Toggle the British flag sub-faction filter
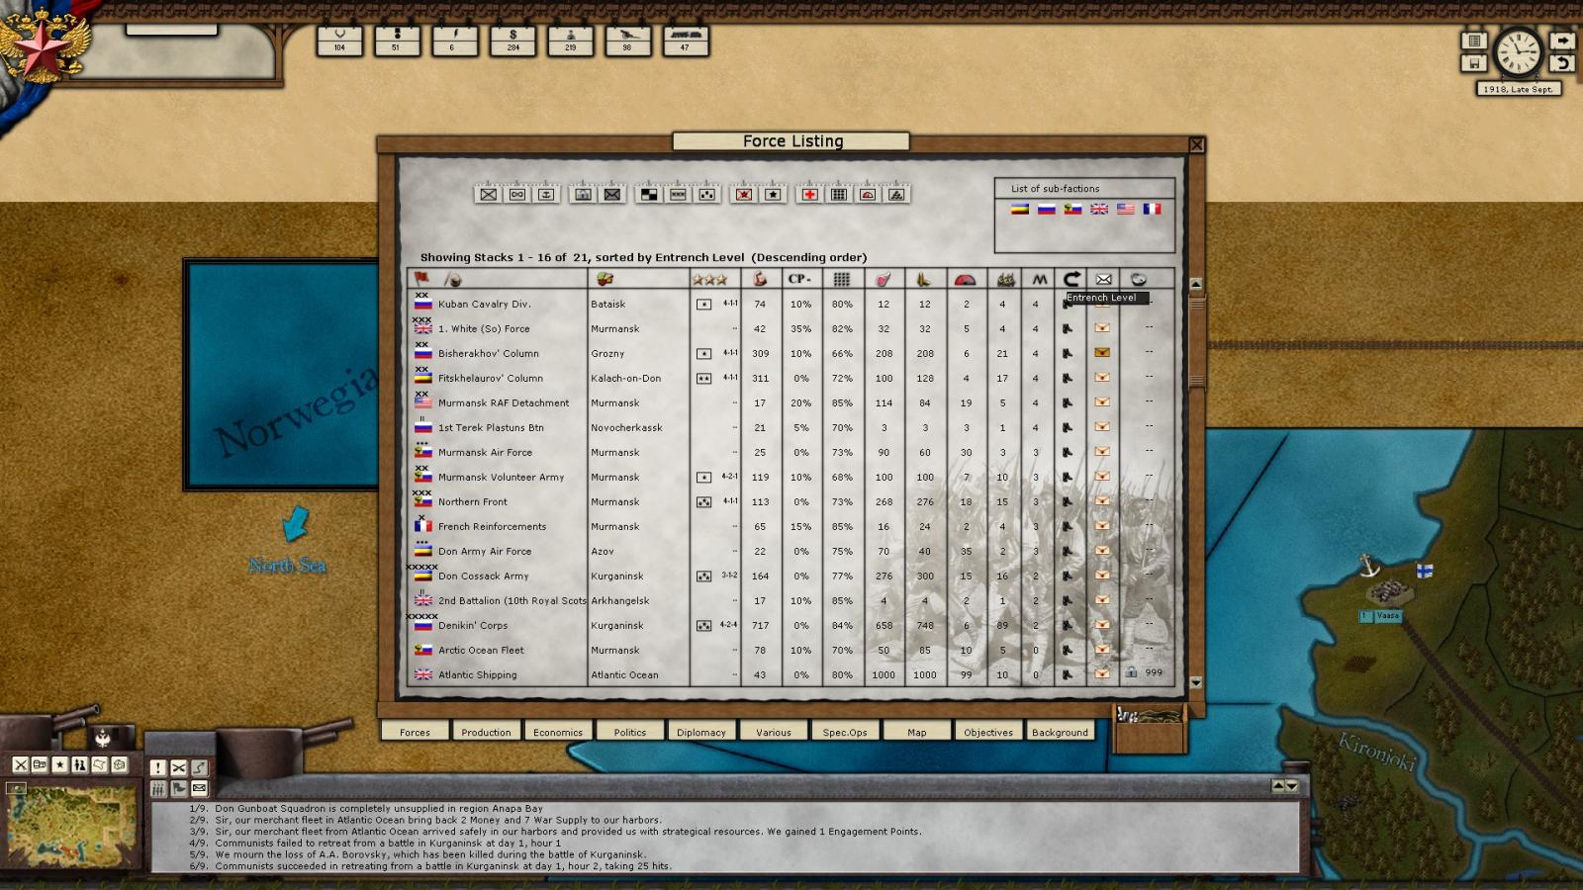1583x890 pixels. 1099,209
